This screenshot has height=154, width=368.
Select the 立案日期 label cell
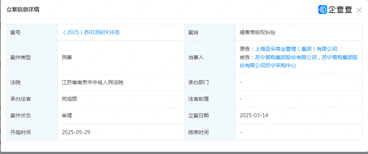tap(210, 115)
